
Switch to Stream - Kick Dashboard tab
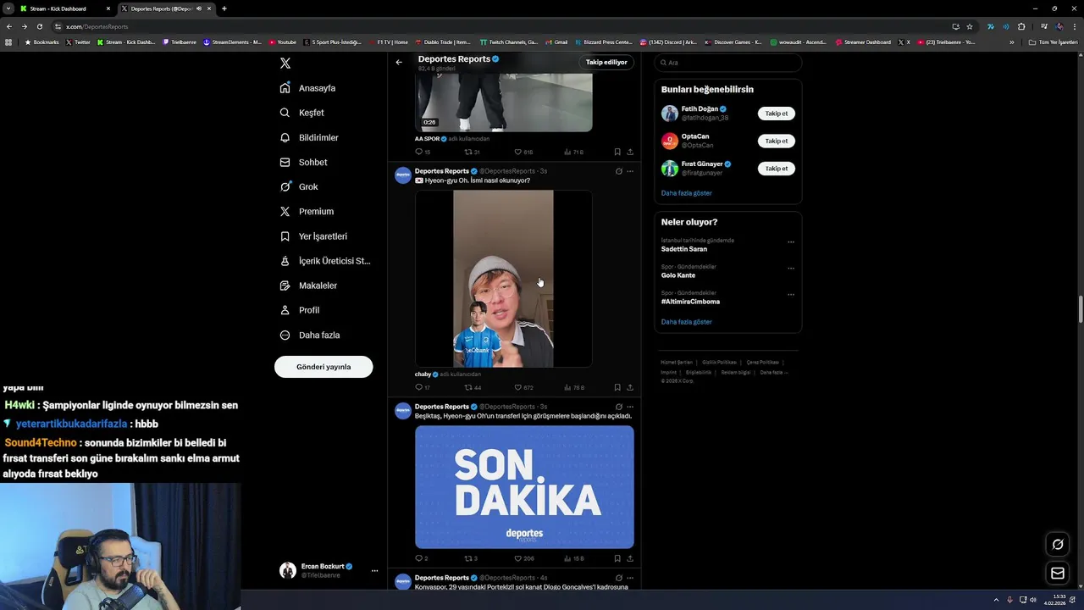click(64, 8)
